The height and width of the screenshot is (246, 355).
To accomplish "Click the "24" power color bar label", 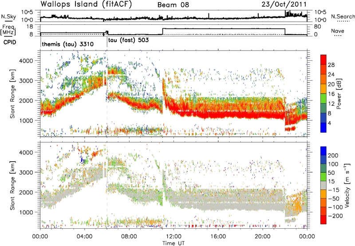I will pyautogui.click(x=331, y=75).
